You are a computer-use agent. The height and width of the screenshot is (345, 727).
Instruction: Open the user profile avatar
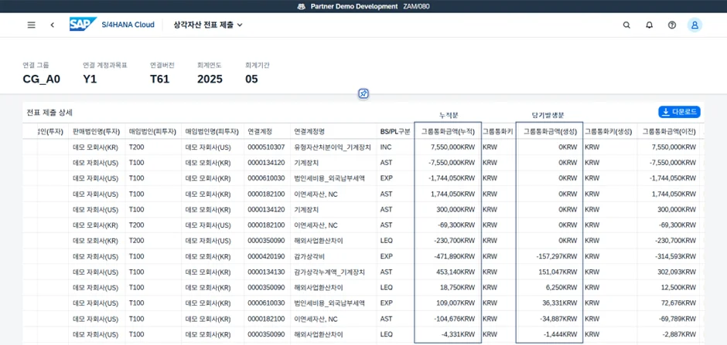click(x=695, y=25)
